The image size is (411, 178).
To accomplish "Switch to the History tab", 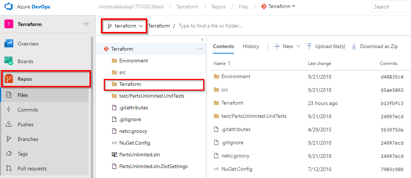I will click(x=251, y=46).
